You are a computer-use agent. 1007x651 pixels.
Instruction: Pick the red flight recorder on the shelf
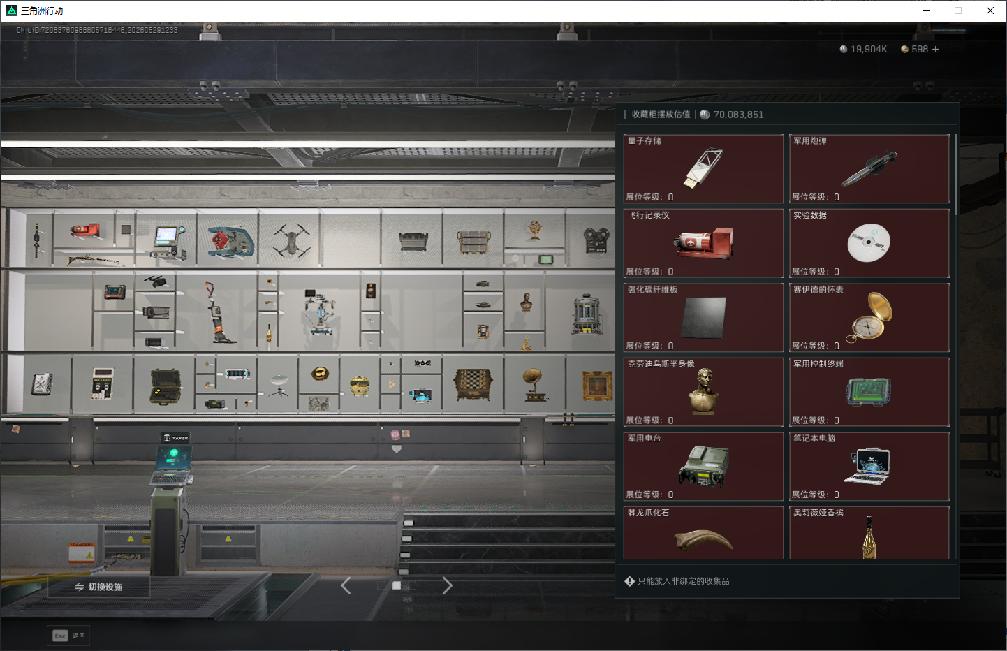85,230
